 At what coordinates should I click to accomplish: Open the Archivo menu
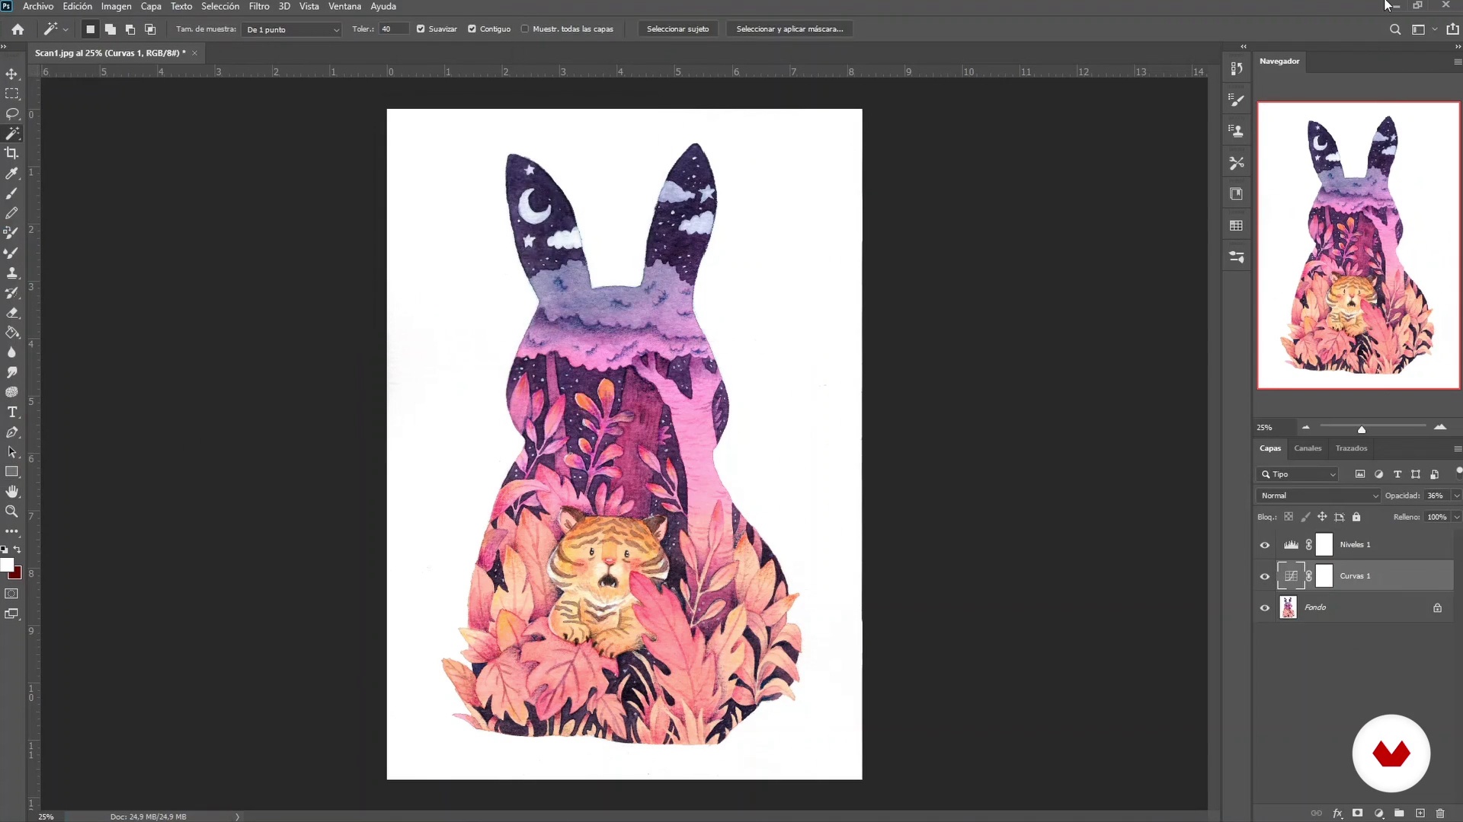coord(38,6)
